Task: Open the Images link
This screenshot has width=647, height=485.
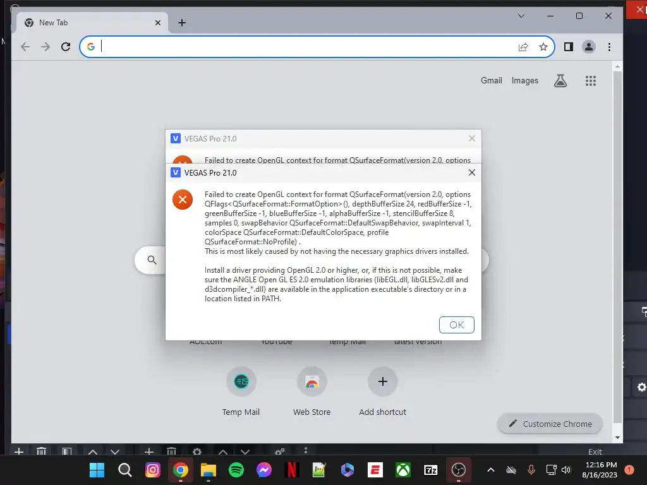Action: click(x=525, y=80)
